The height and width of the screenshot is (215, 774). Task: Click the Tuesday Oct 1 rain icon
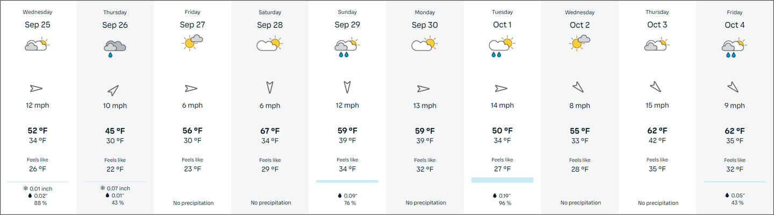tap(501, 47)
